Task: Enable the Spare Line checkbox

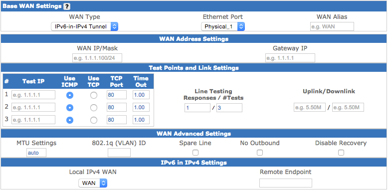Action: tap(195, 152)
